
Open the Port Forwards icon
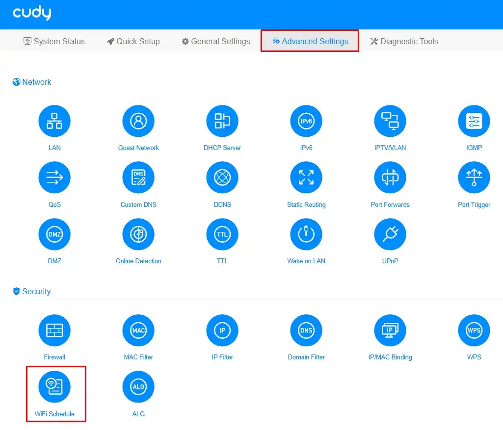390,177
